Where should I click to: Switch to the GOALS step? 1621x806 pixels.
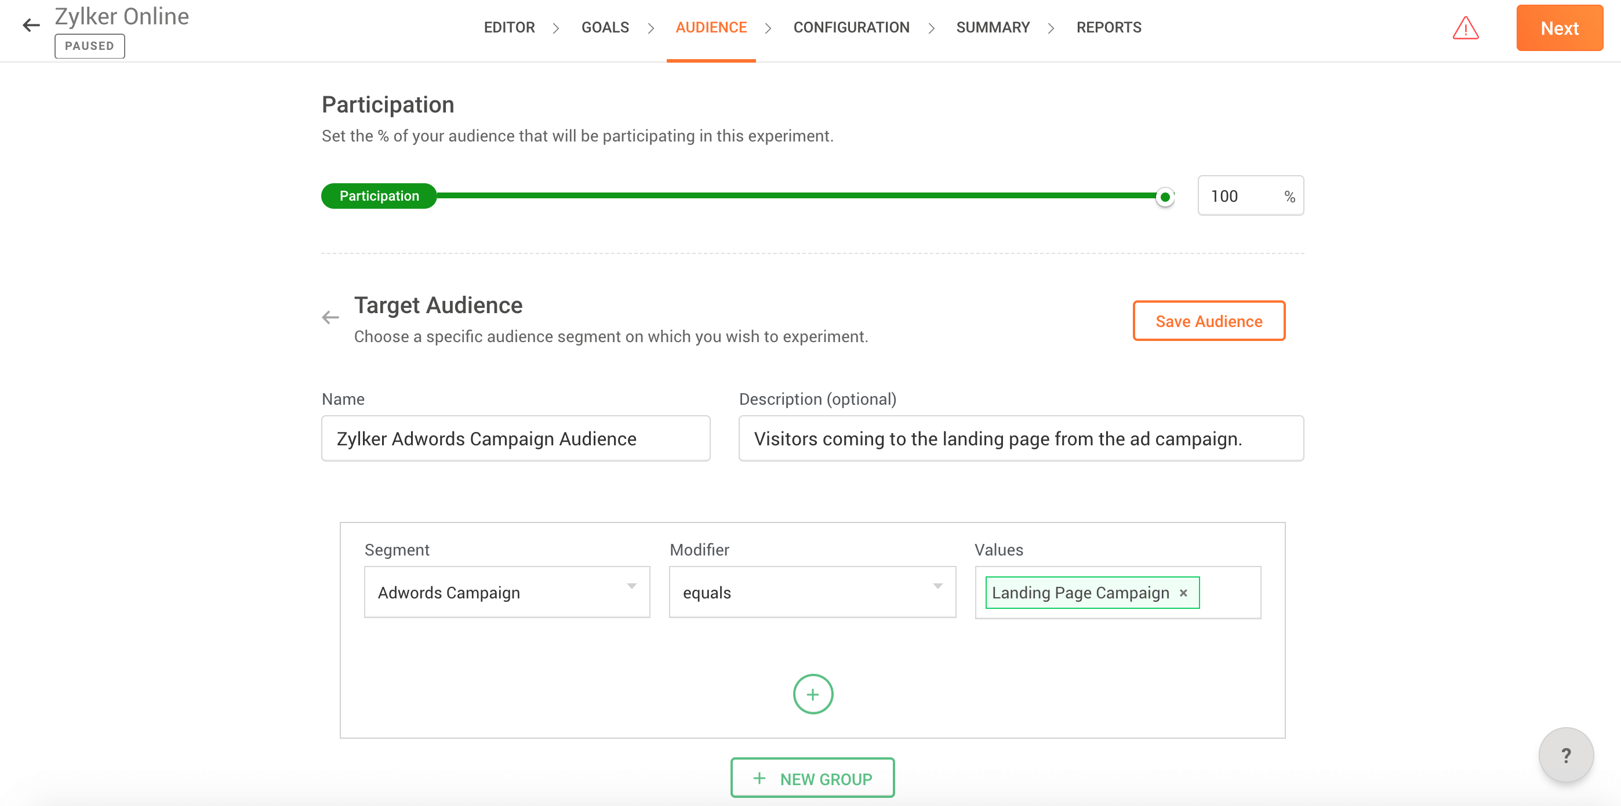pos(605,28)
